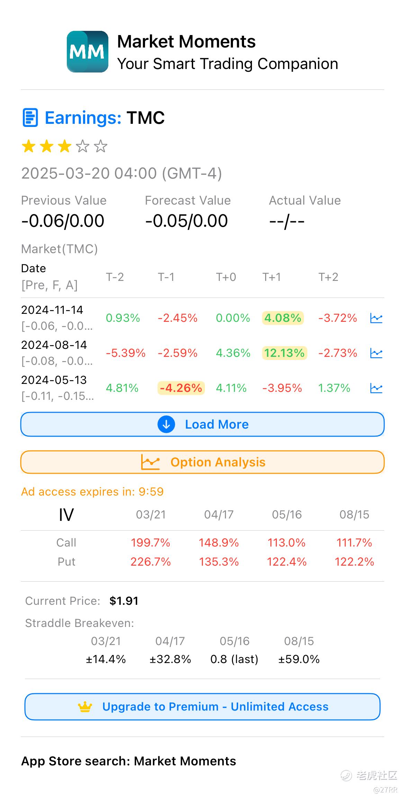Viewport: 405px width, 799px height.
Task: Click the highlighted 12.13% T+1 value
Action: tap(284, 353)
